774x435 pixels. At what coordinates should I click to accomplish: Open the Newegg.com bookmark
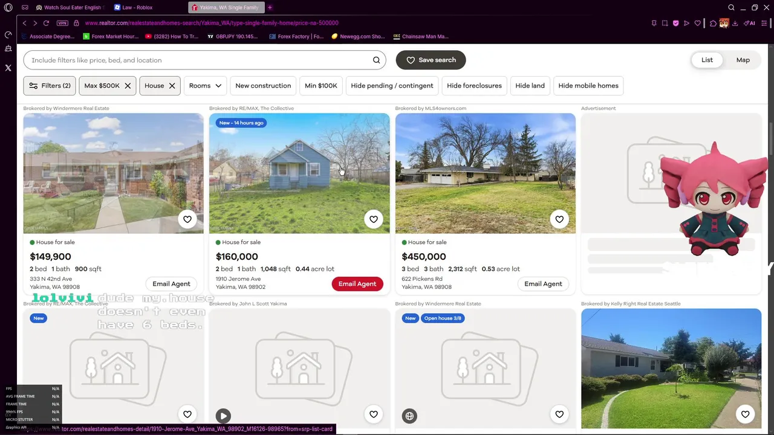(x=358, y=36)
